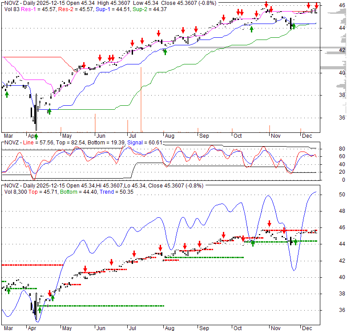The width and height of the screenshot is (347, 331).
Task: Click the green up arrow in April on the top price chart
Action: point(49,111)
